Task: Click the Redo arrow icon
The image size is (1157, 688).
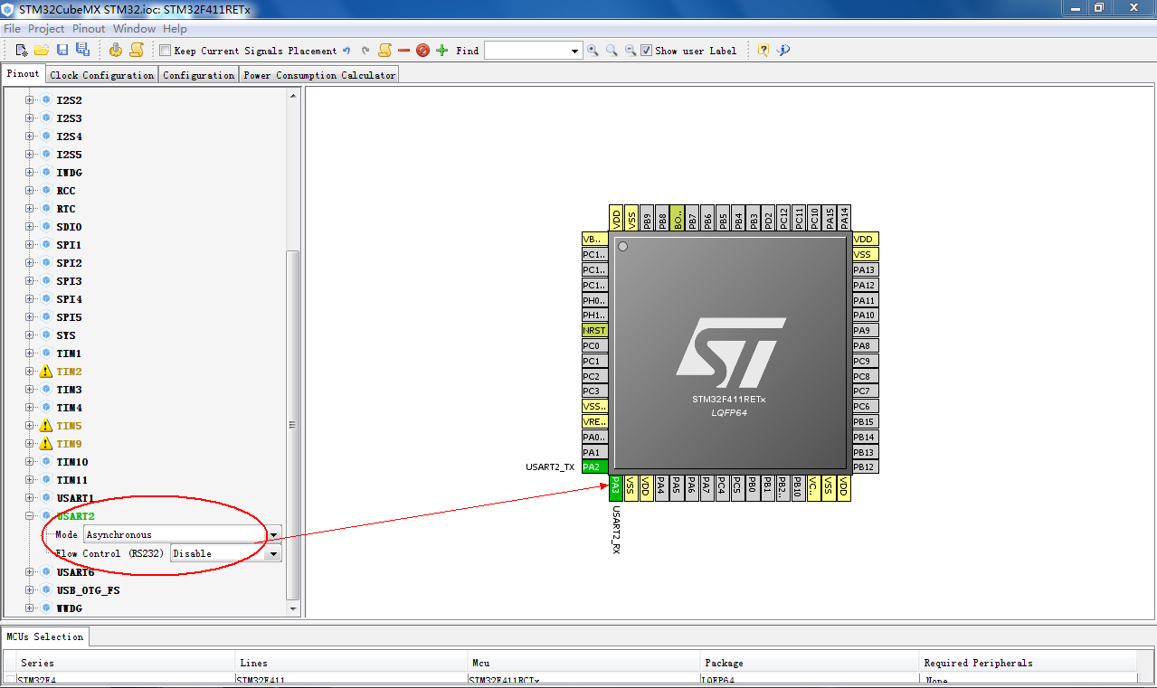Action: pos(365,51)
